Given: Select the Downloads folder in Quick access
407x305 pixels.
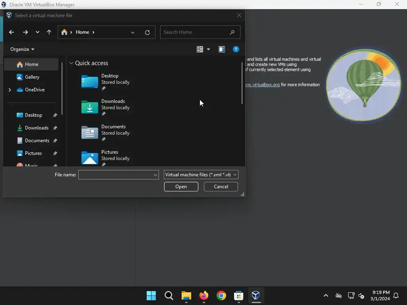Looking at the screenshot, I should point(106,107).
